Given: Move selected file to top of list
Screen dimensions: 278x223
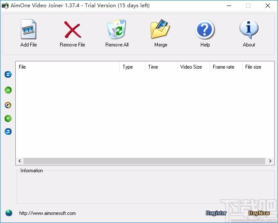Looking at the screenshot, I should [x=8, y=75].
